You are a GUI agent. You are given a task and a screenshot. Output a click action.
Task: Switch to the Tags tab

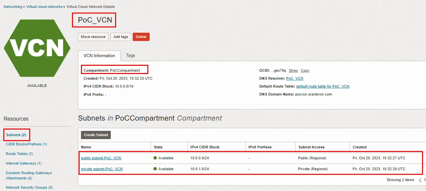(130, 56)
